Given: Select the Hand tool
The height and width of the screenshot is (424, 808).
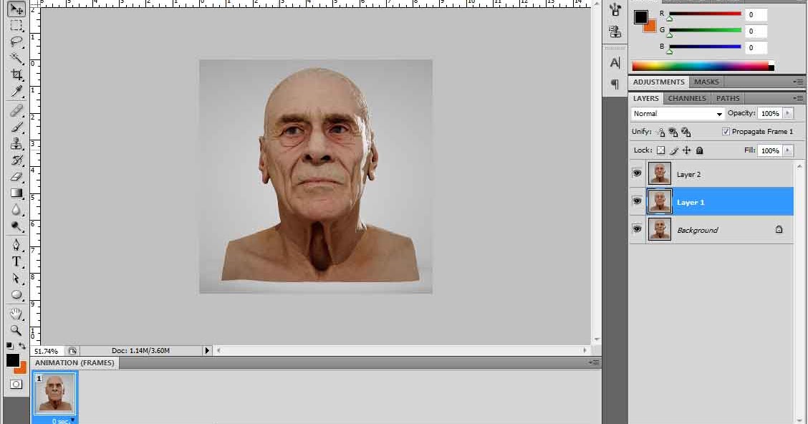Looking at the screenshot, I should pos(16,313).
